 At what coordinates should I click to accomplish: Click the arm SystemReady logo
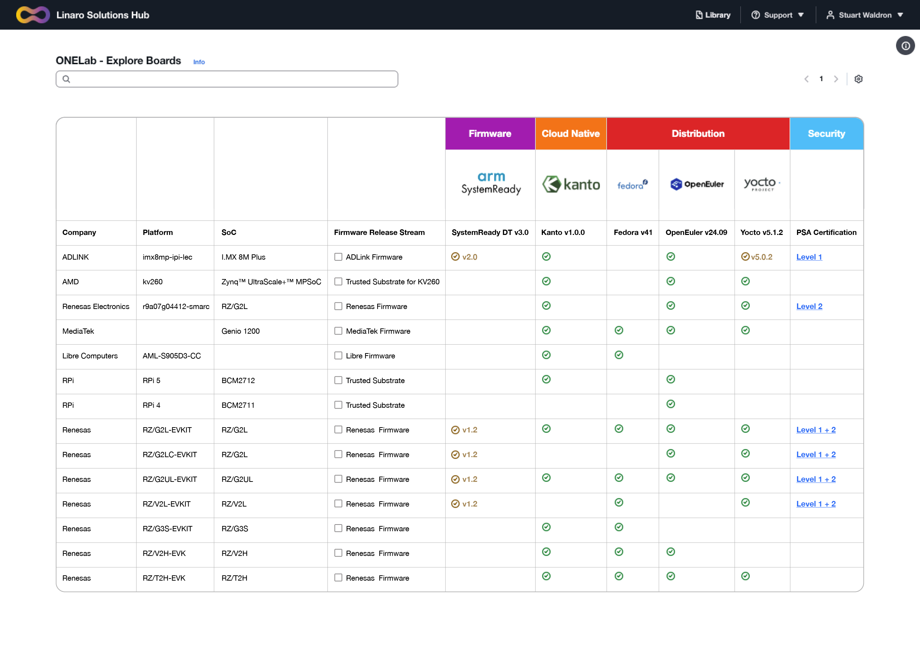click(491, 184)
